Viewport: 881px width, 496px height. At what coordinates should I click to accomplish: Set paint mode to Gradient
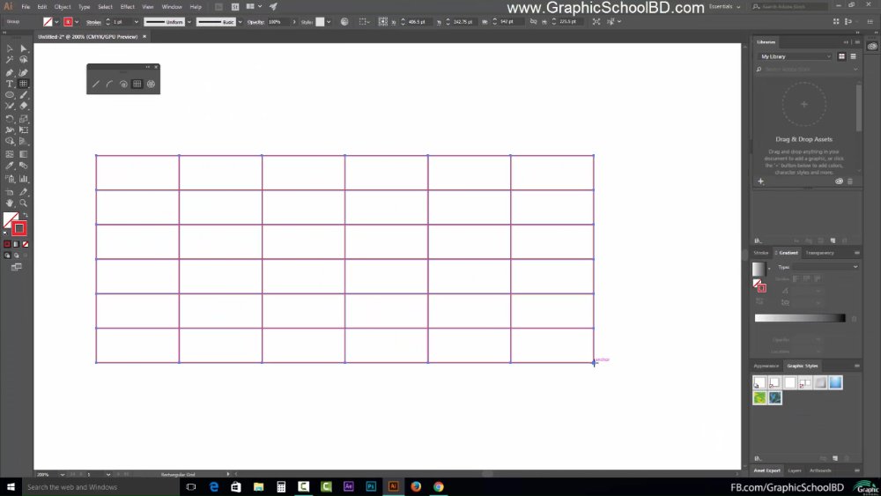[16, 244]
